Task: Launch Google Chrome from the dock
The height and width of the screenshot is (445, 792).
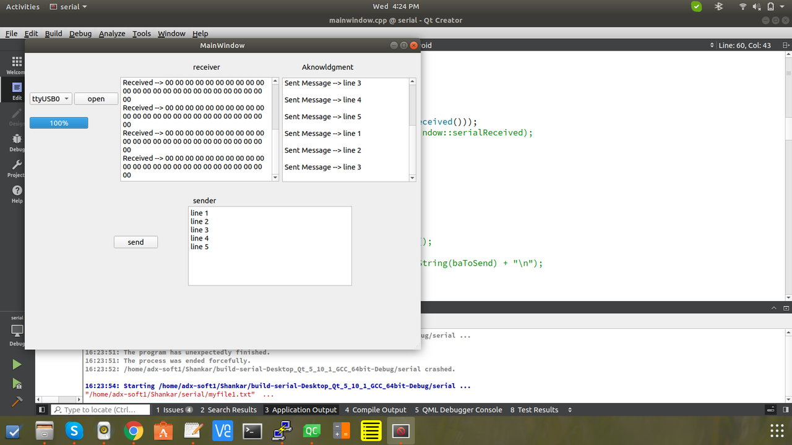Action: (x=134, y=431)
